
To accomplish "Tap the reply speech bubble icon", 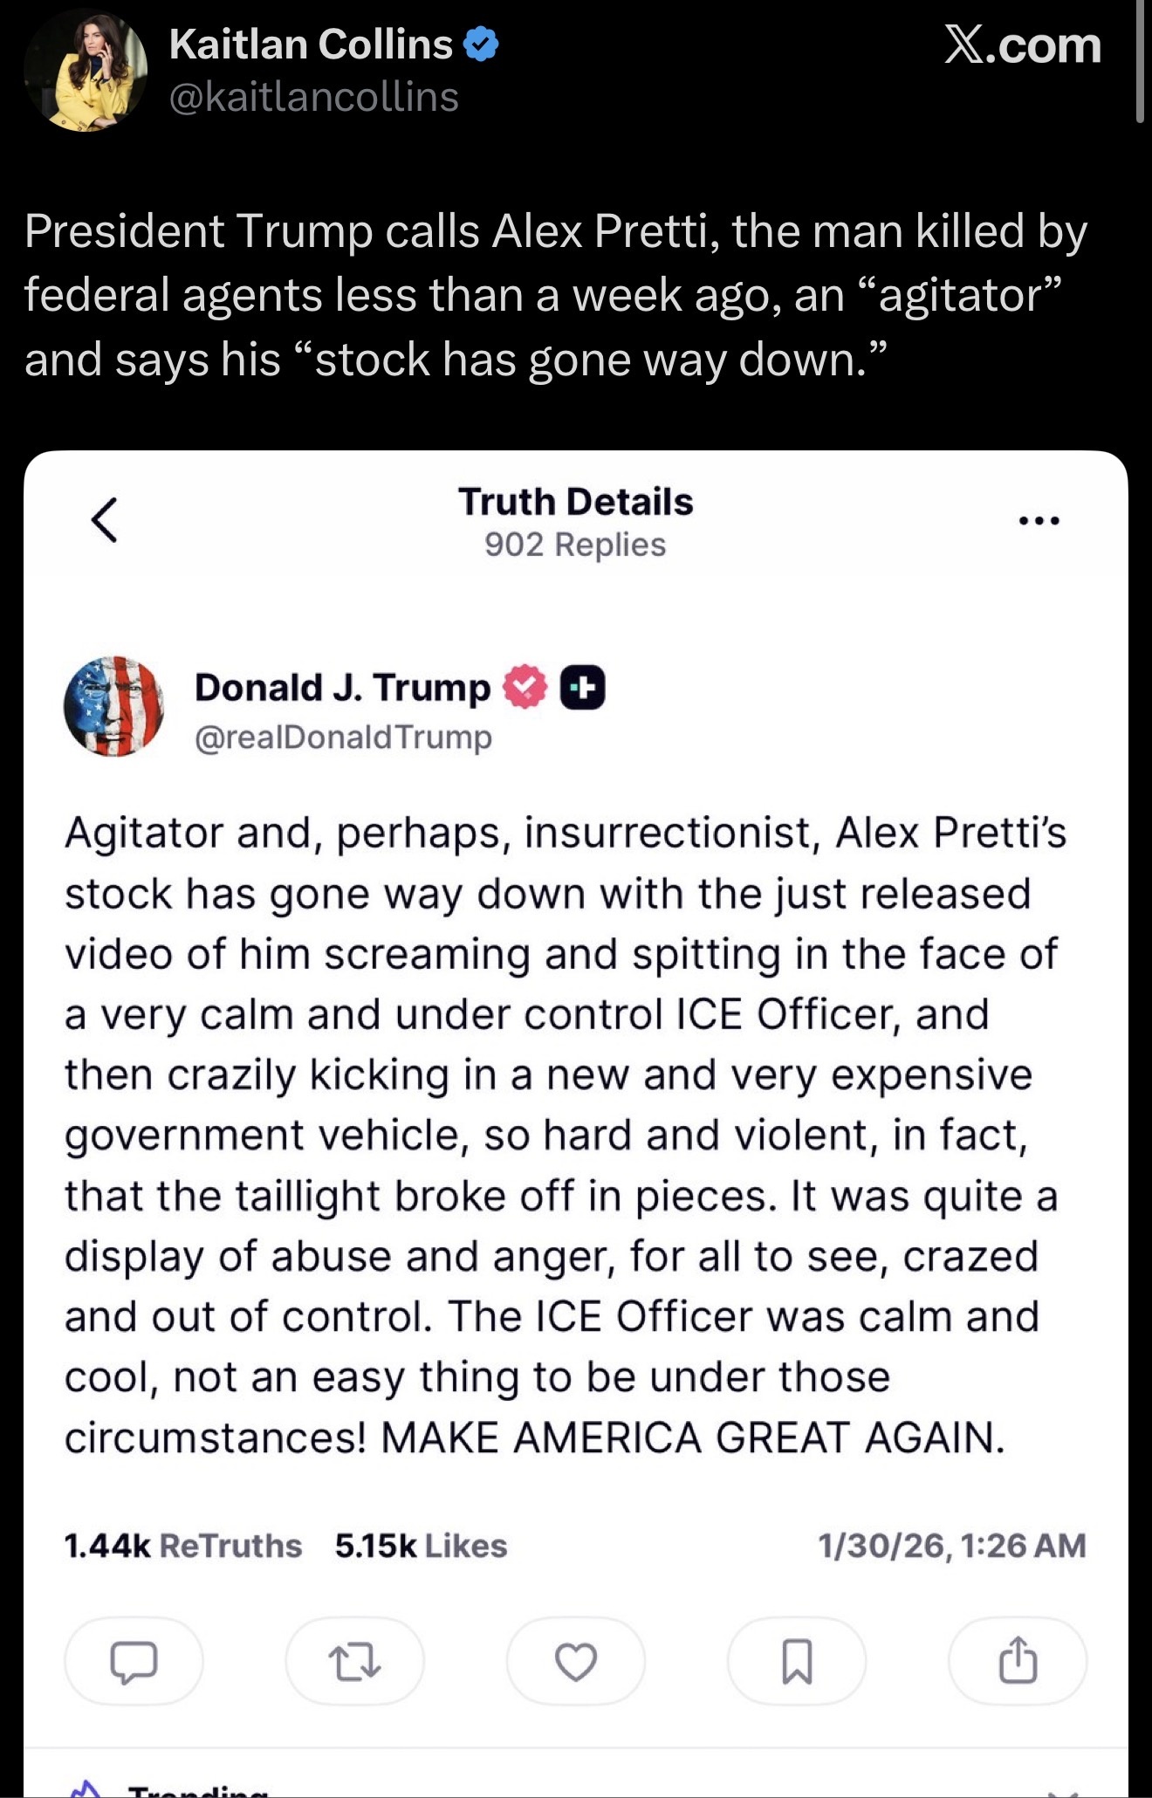I will click(x=134, y=1661).
